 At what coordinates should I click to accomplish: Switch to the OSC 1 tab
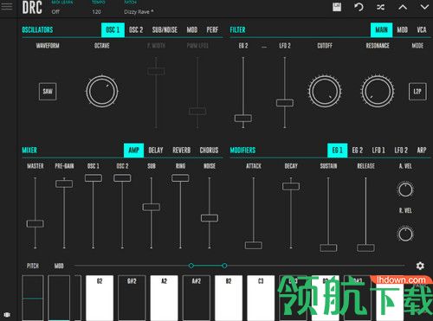click(113, 29)
